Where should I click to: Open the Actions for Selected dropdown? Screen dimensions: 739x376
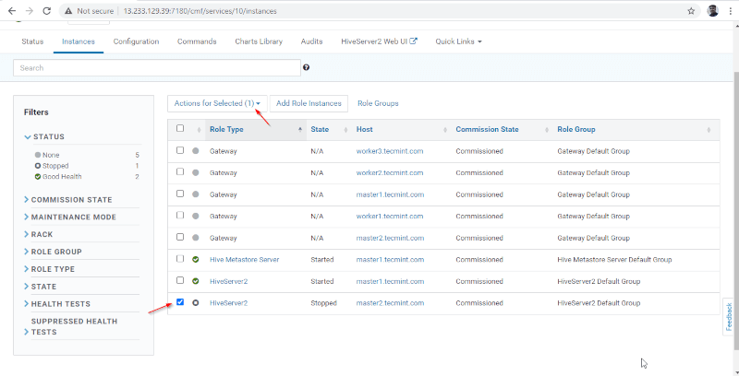(217, 103)
